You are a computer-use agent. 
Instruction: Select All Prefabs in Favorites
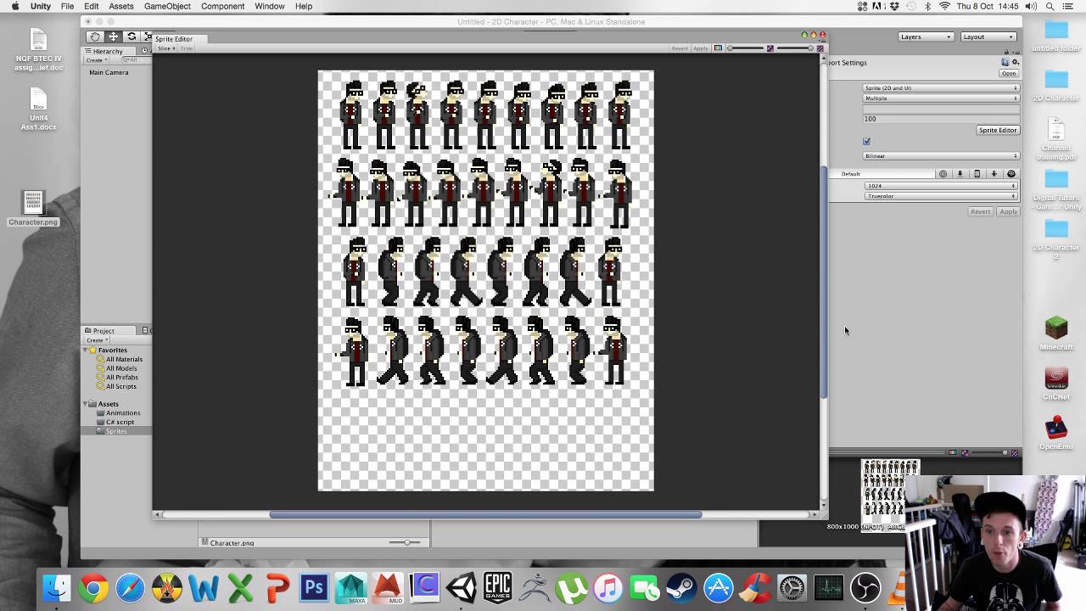[121, 378]
